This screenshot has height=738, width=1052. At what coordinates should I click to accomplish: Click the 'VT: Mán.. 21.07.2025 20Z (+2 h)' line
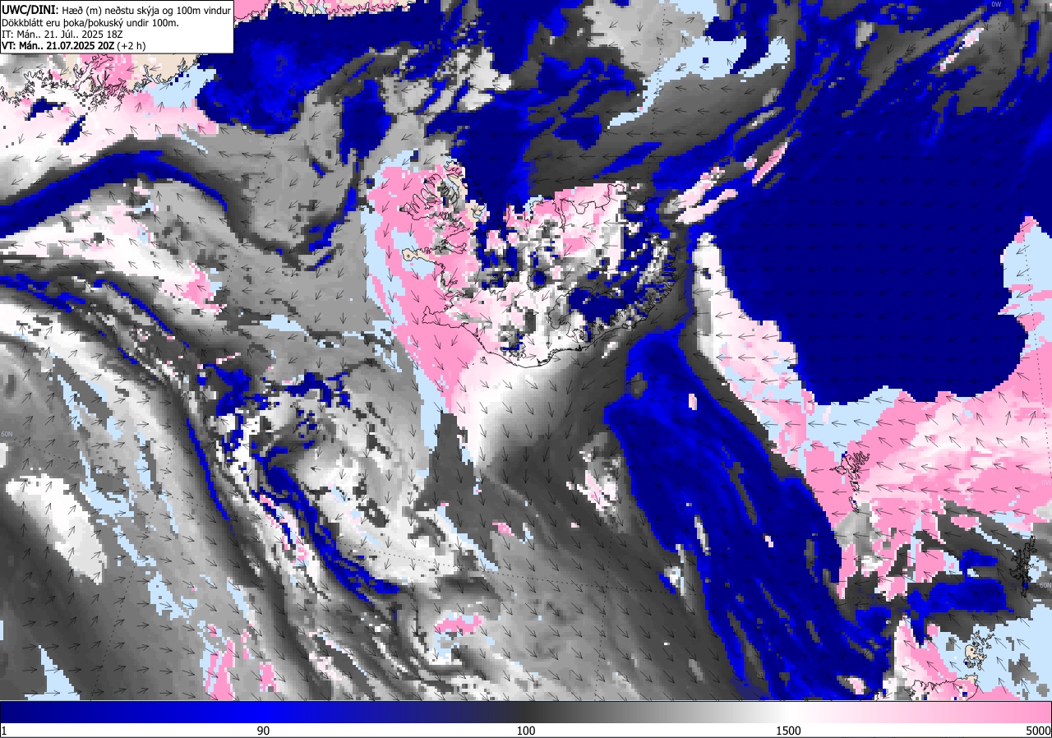coord(72,46)
